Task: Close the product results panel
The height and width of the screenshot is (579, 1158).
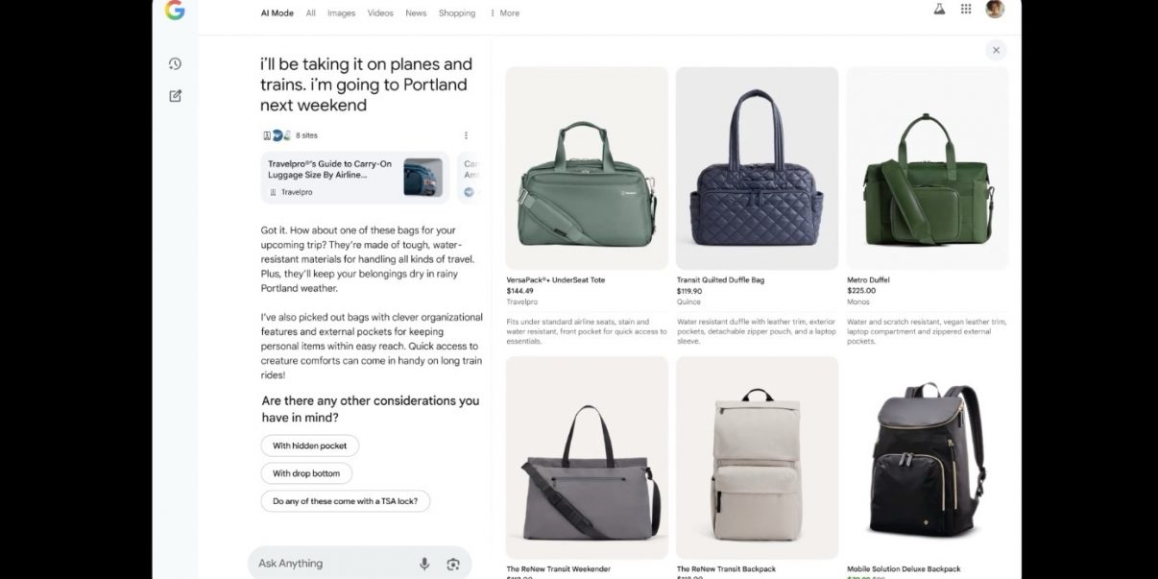Action: point(996,50)
